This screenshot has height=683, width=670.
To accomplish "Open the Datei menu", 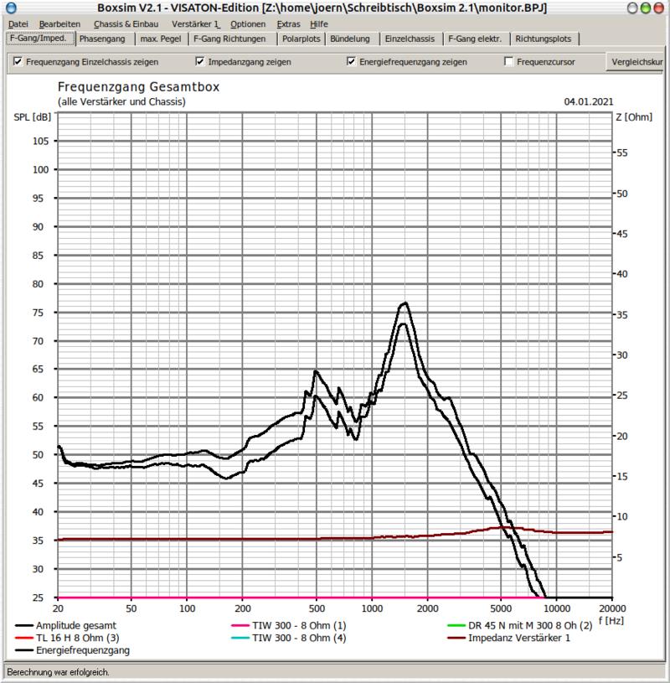I will [18, 24].
